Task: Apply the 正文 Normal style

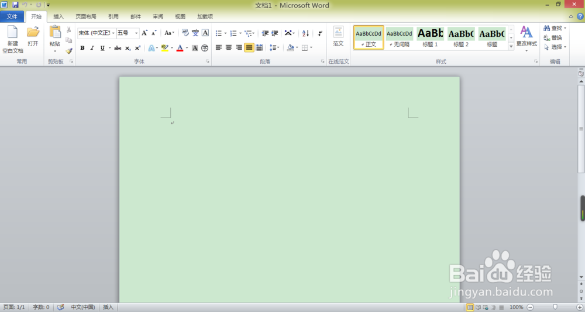Action: pyautogui.click(x=369, y=37)
